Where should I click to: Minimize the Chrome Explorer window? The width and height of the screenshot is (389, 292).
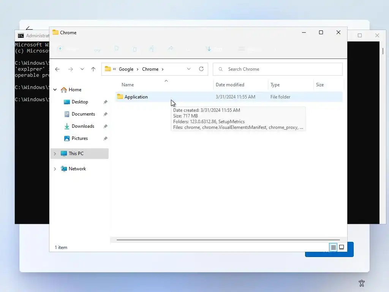click(x=304, y=33)
